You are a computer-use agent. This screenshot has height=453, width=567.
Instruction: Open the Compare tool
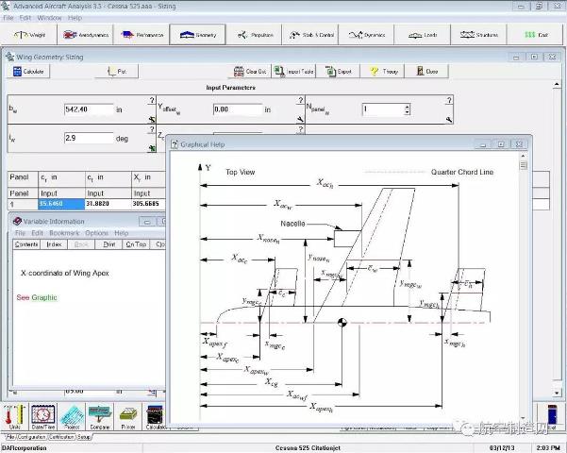[x=100, y=416]
